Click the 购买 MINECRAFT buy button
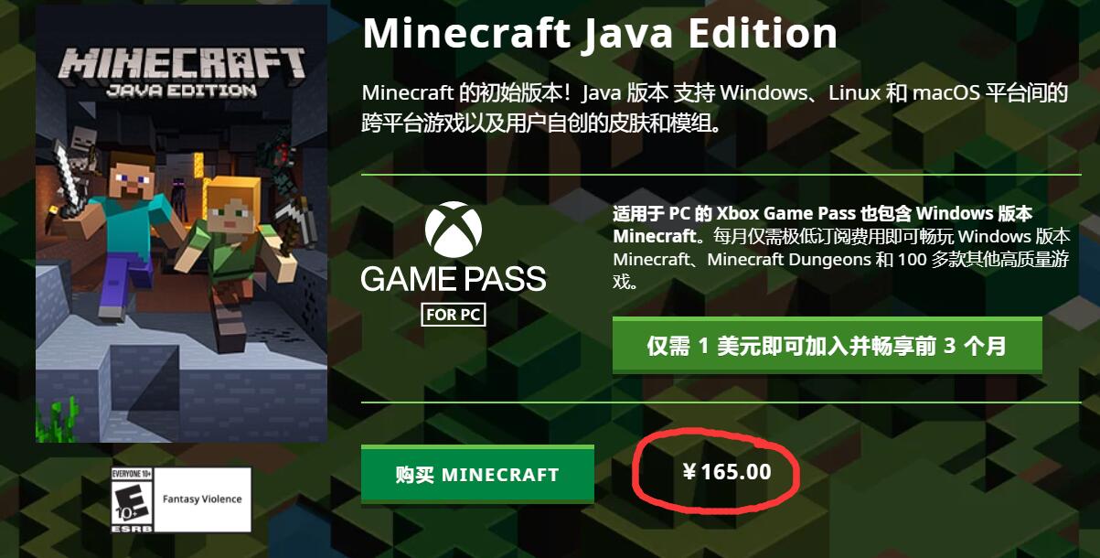 [477, 474]
